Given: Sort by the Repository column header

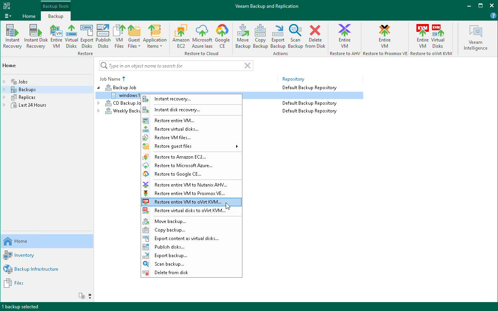Looking at the screenshot, I should (x=293, y=79).
